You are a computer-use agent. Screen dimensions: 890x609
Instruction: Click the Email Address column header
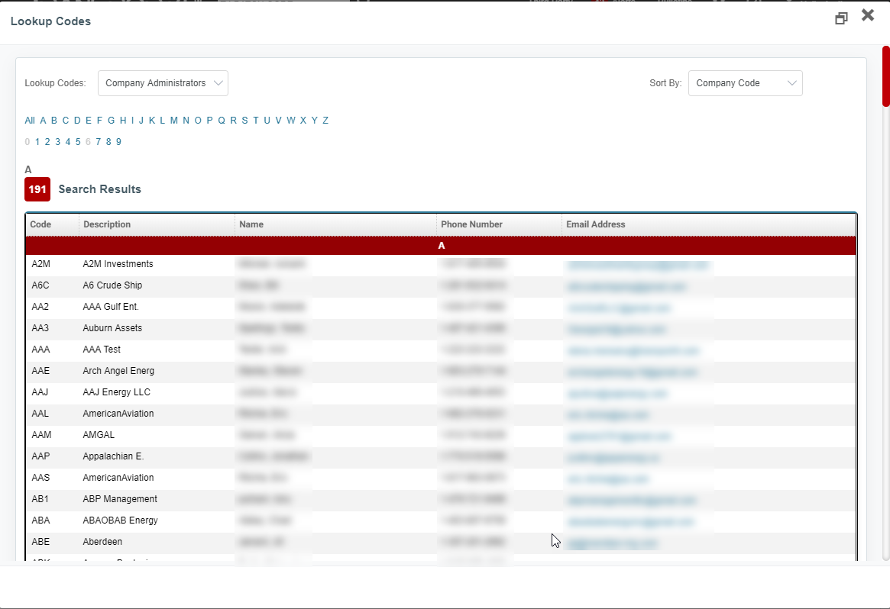coord(595,224)
